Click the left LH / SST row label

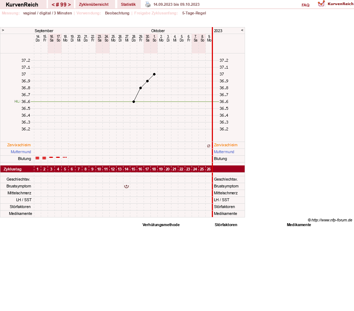pyautogui.click(x=24, y=200)
